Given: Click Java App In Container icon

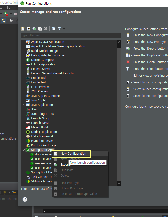Looking at the screenshot, I should tap(28, 96).
